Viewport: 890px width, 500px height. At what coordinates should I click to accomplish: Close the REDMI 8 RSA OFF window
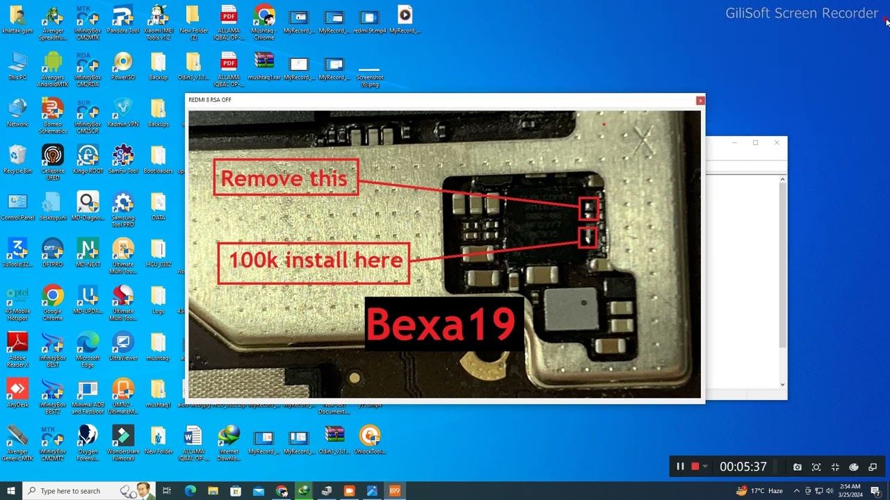point(700,101)
